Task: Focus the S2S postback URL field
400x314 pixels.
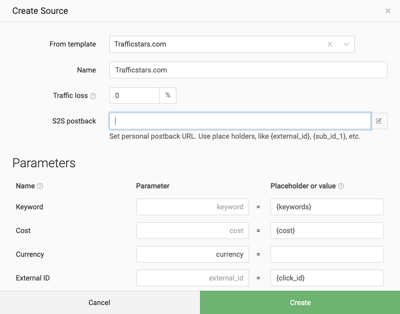Action: click(x=240, y=121)
